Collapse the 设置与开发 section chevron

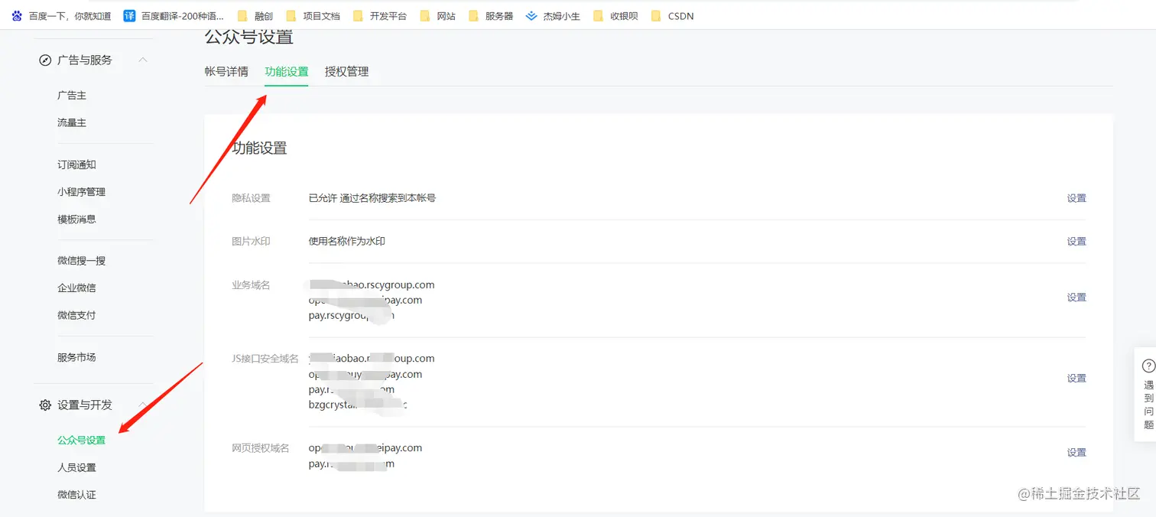pos(143,405)
